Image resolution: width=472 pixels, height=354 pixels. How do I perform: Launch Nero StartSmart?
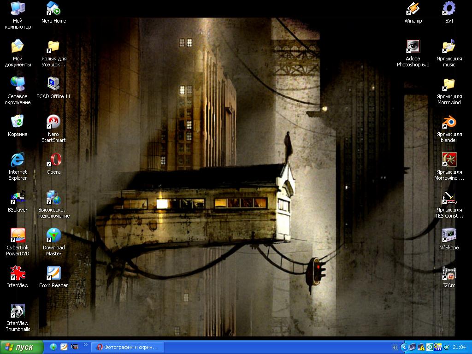(x=53, y=129)
